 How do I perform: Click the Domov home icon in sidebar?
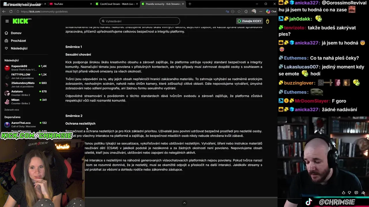(6, 33)
